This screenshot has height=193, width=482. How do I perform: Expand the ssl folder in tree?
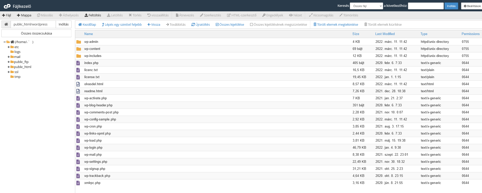click(x=9, y=72)
